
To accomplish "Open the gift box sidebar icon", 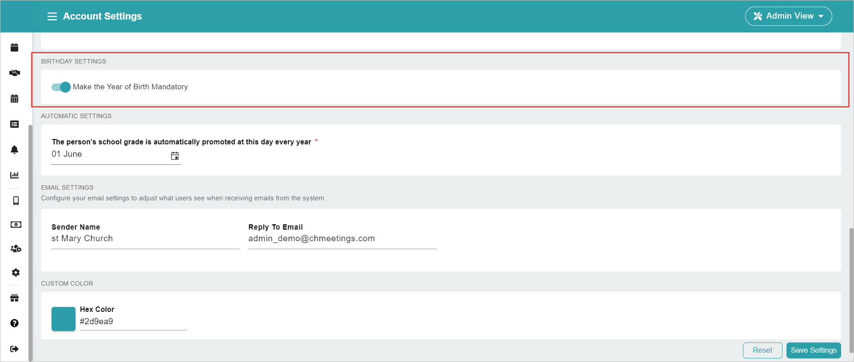I will tap(15, 298).
